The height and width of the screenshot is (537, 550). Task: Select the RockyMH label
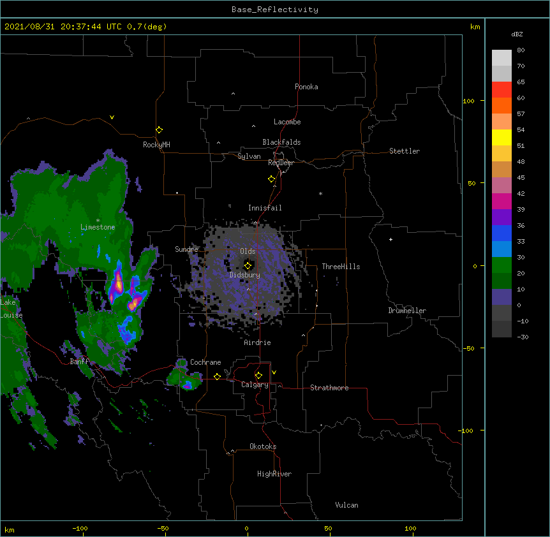tap(156, 145)
